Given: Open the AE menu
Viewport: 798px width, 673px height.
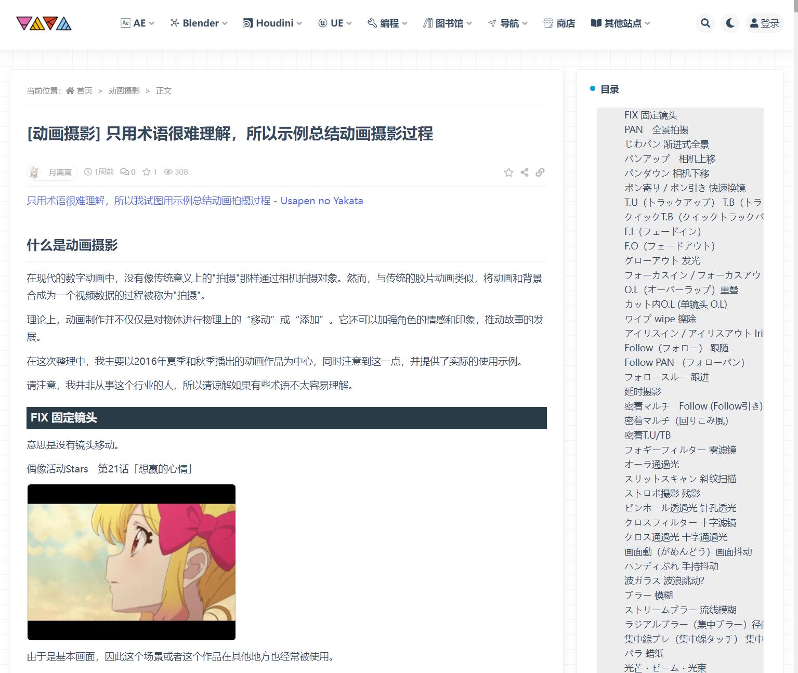Looking at the screenshot, I should coord(138,23).
